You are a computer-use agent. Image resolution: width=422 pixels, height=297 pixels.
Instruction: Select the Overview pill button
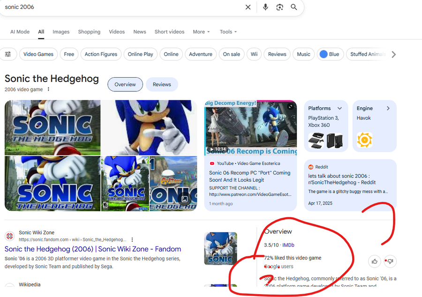click(x=125, y=84)
